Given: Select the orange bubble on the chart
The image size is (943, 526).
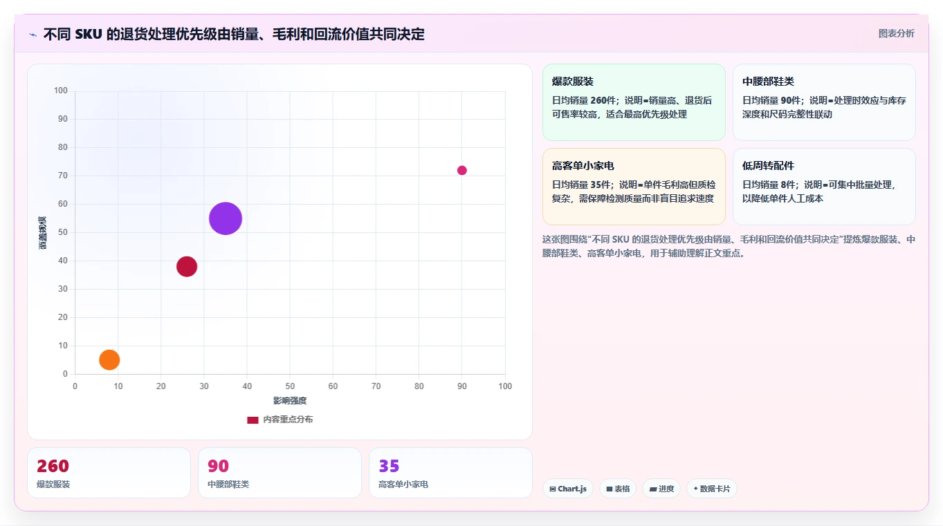Looking at the screenshot, I should pyautogui.click(x=109, y=359).
